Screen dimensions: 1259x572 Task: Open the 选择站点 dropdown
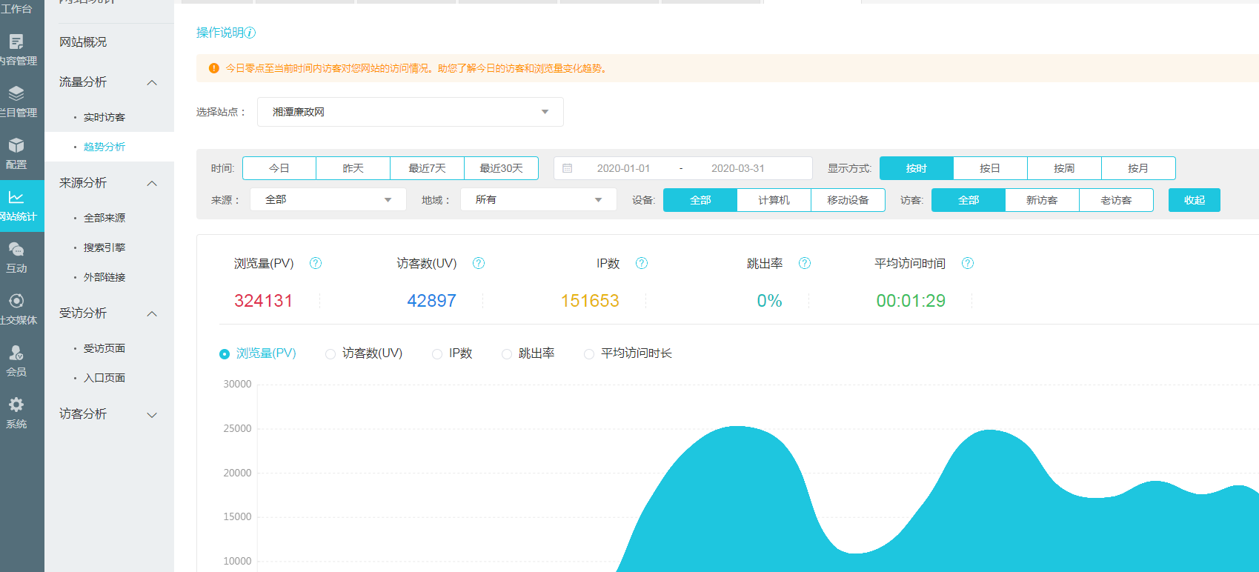click(x=410, y=112)
